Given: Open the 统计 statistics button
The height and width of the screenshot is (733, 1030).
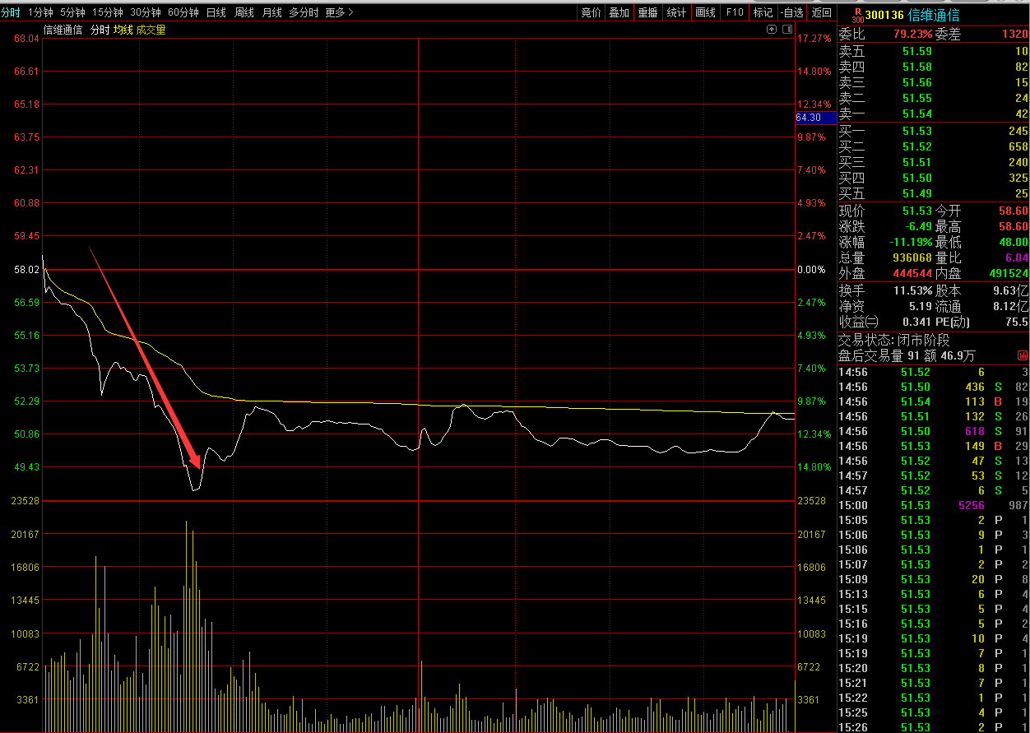Looking at the screenshot, I should pos(676,12).
